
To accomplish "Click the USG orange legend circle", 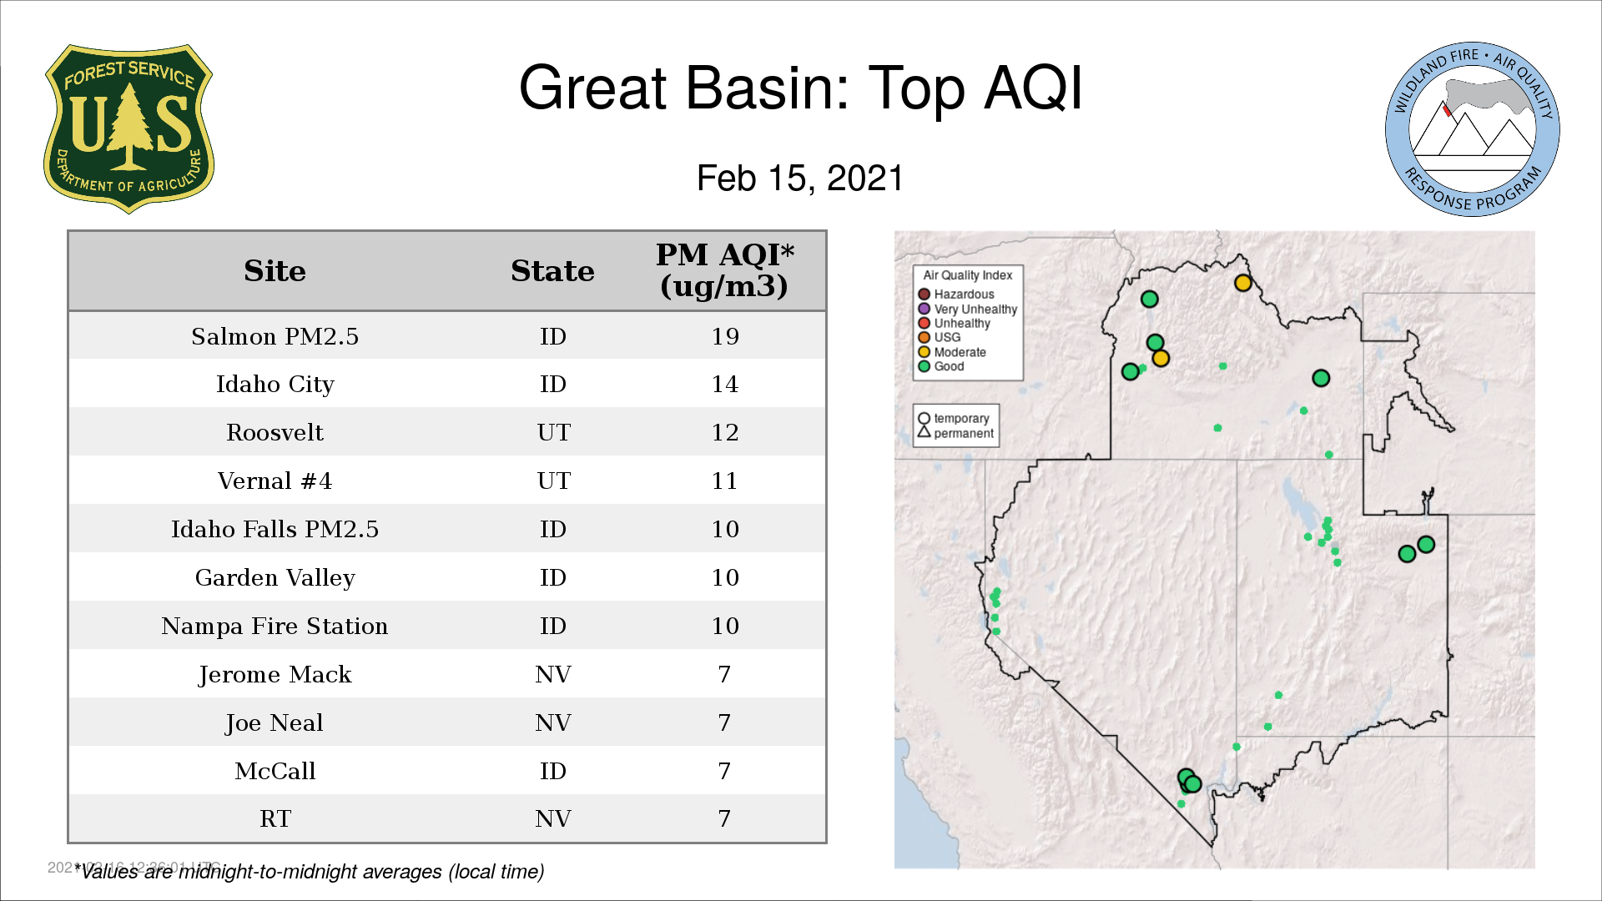I will point(924,337).
